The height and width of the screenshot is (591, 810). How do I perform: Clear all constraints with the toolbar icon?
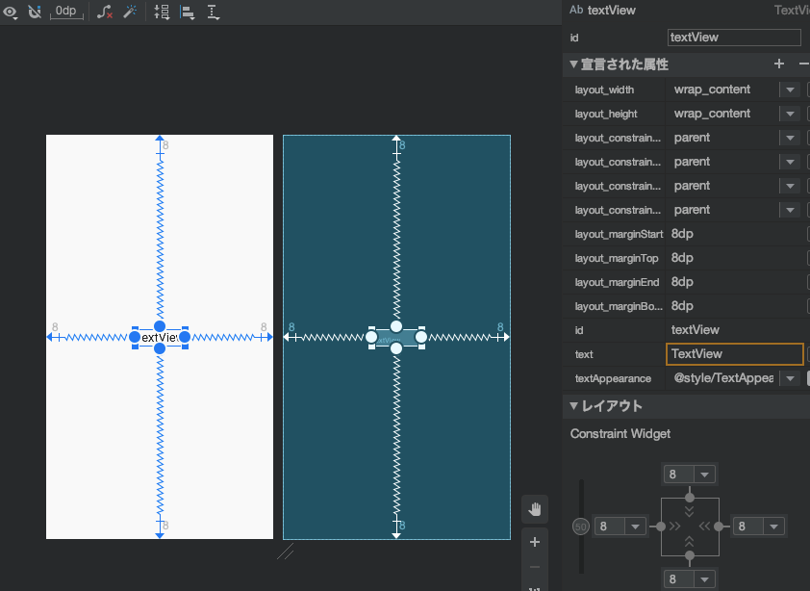(105, 12)
